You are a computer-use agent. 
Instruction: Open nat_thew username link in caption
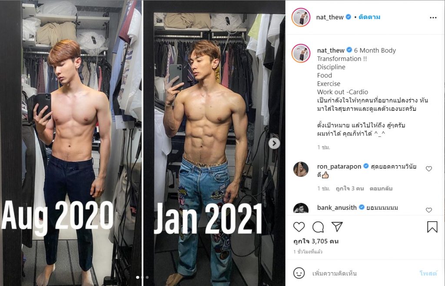click(331, 50)
